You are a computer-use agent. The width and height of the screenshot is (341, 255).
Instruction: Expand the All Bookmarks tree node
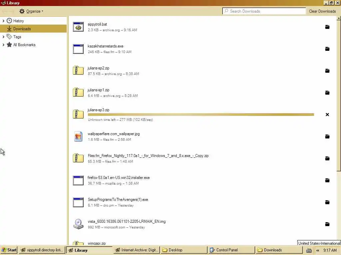click(3, 45)
